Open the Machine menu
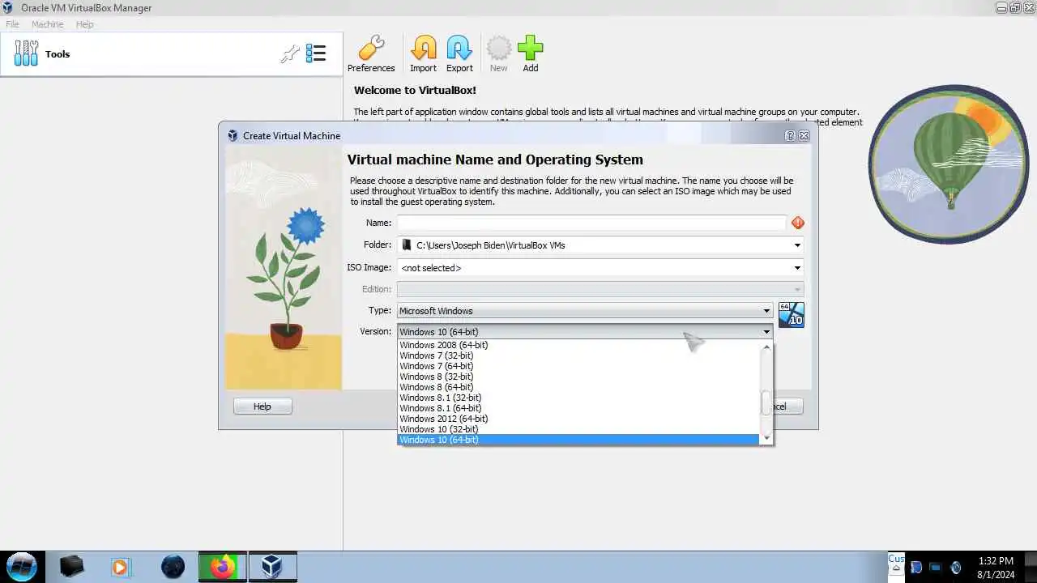 47,24
